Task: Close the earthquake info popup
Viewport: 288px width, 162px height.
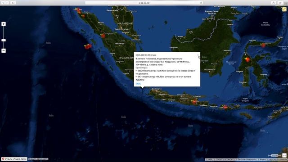Action: 198,55
